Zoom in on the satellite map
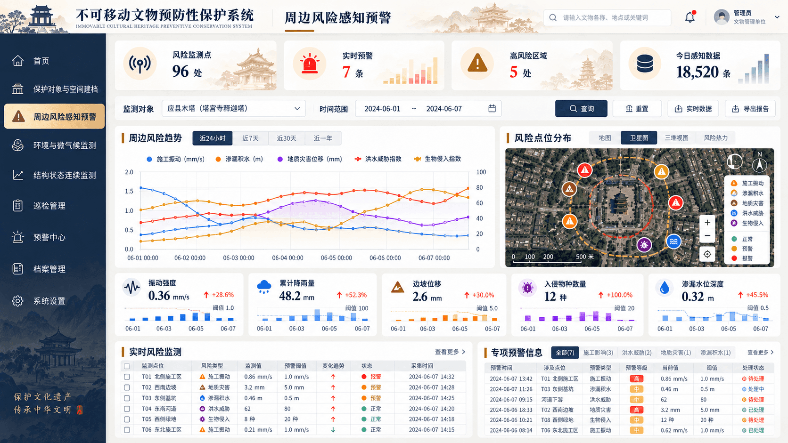This screenshot has width=788, height=443. click(x=707, y=222)
